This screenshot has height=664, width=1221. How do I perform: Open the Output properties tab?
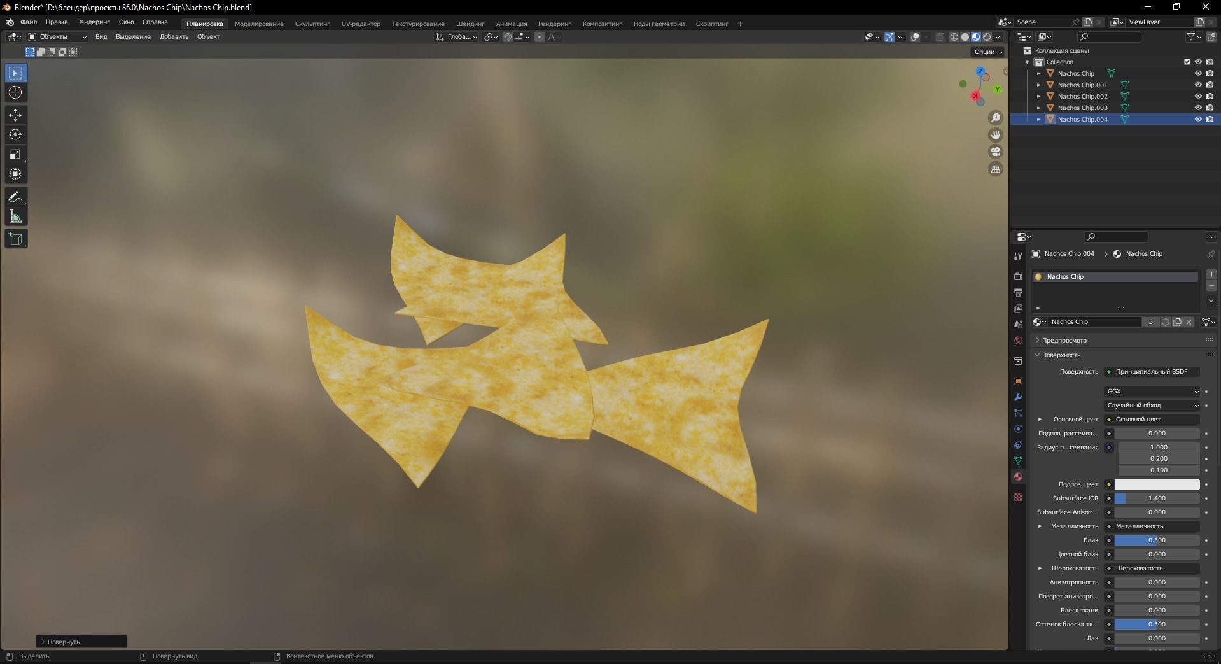point(1018,292)
